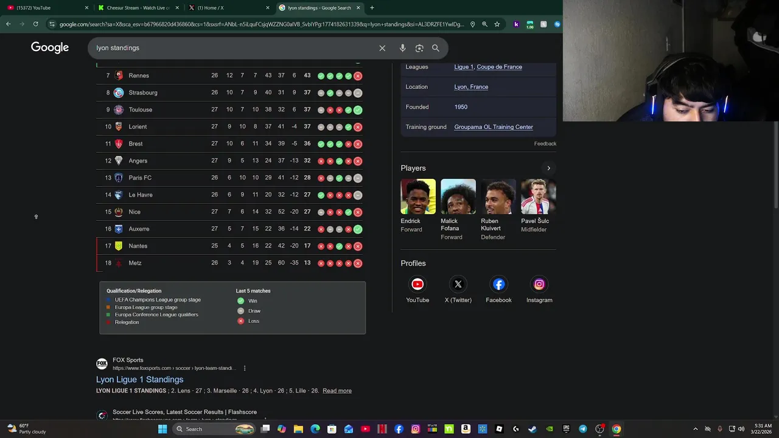
Task: Open the Flashscore search result
Action: coord(184,412)
